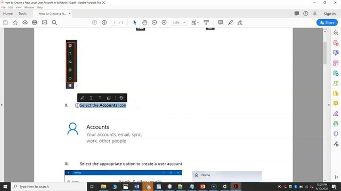Open green print tool in sidebar
This screenshot has width=341, height=191.
336,124
